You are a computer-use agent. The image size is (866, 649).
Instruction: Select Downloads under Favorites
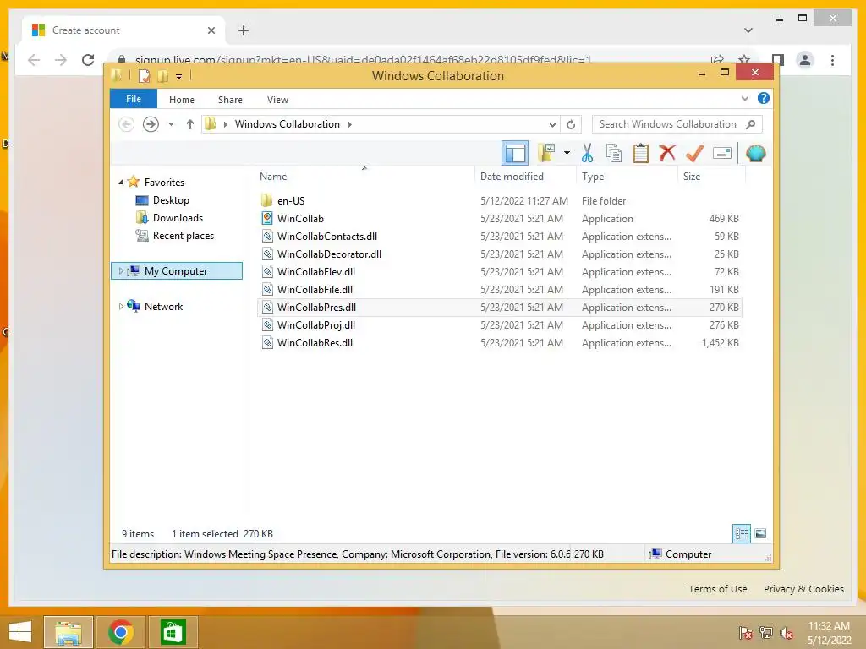(x=178, y=217)
